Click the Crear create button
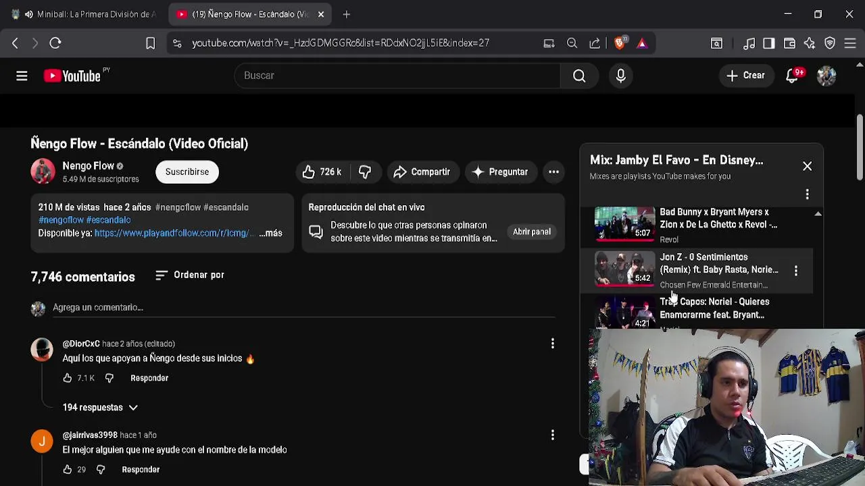Image resolution: width=865 pixels, height=486 pixels. [x=746, y=76]
